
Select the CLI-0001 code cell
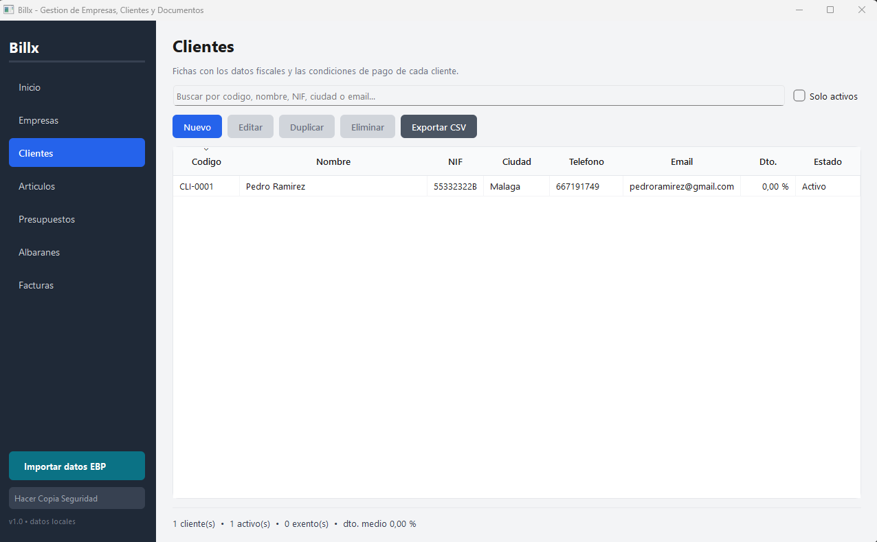206,186
